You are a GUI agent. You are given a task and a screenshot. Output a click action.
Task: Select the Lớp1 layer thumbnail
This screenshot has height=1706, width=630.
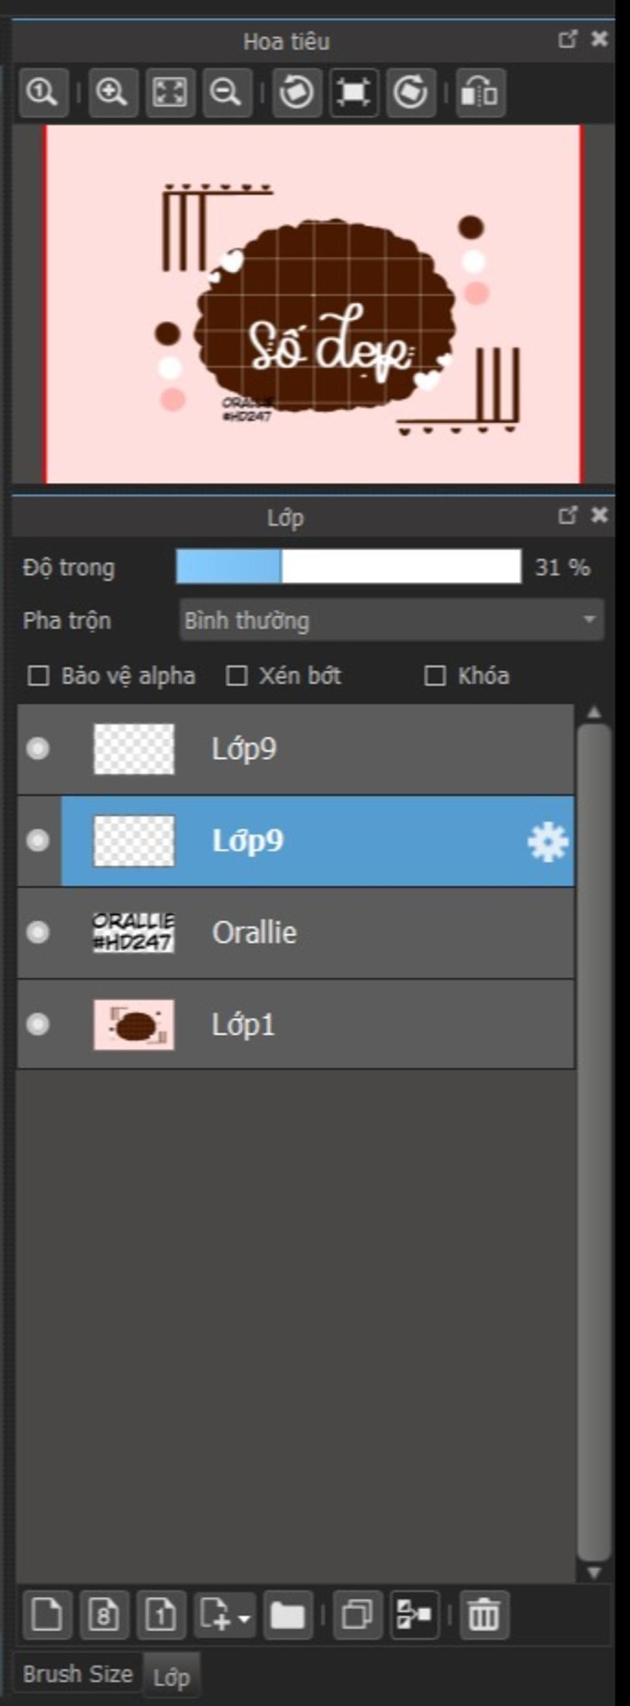(x=134, y=1025)
